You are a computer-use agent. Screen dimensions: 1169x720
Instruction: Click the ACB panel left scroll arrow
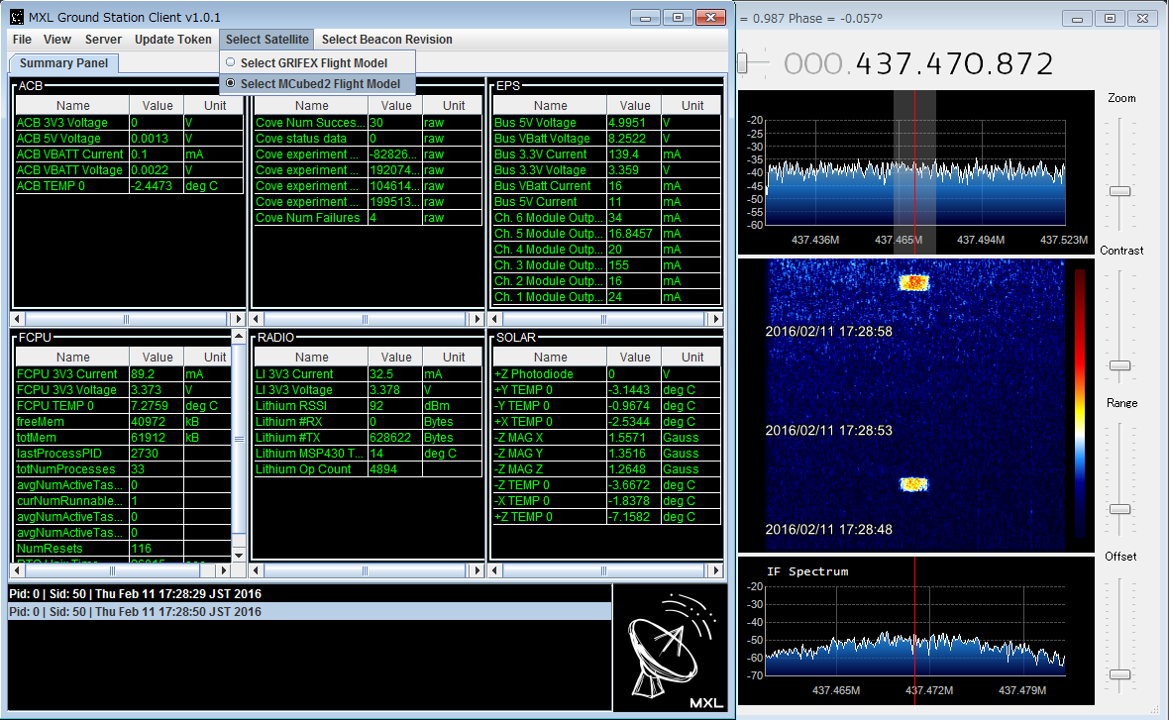point(18,319)
